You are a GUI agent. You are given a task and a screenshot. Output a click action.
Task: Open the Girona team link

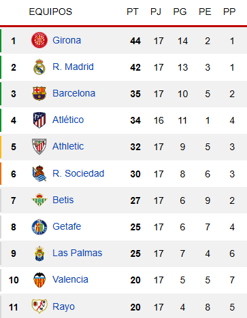(x=67, y=40)
